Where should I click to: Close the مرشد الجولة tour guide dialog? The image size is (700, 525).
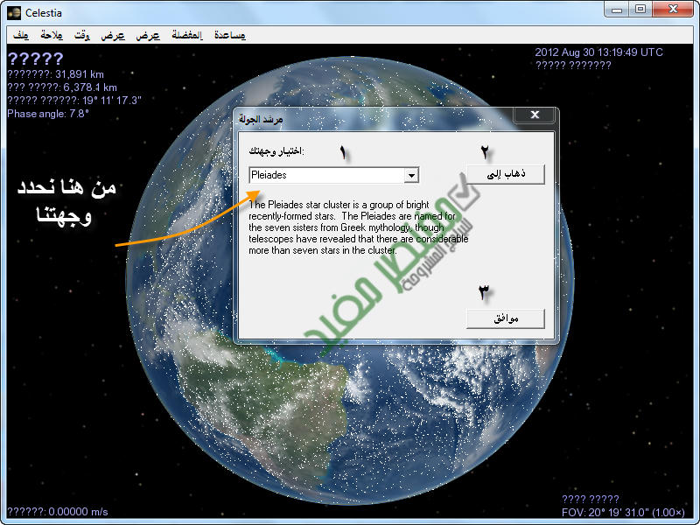[535, 116]
